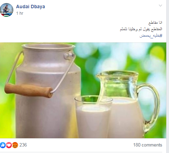Open post options chevron menu
The image size is (169, 153).
point(160,5)
